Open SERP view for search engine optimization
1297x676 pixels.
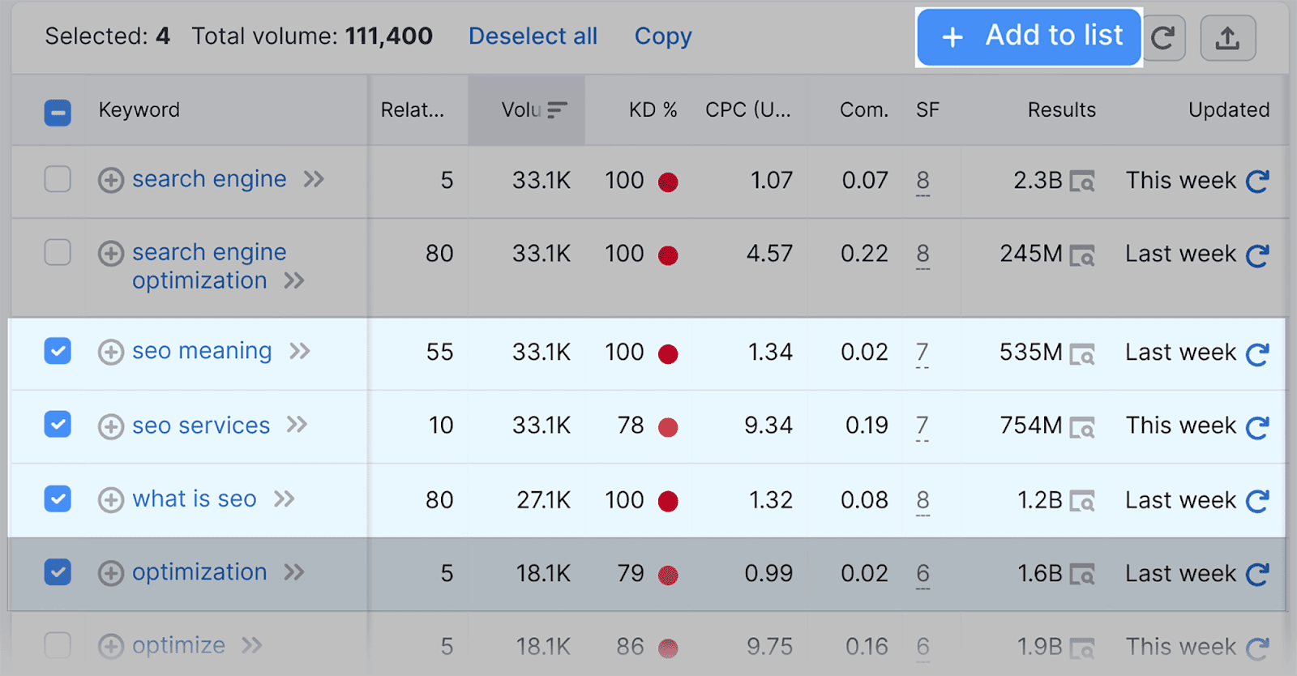(1082, 256)
